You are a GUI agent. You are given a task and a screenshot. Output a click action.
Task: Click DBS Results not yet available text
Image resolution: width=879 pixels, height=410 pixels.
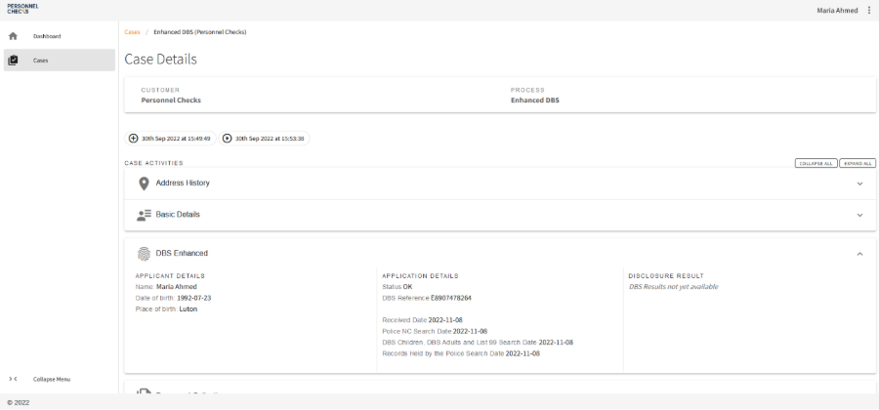673,287
